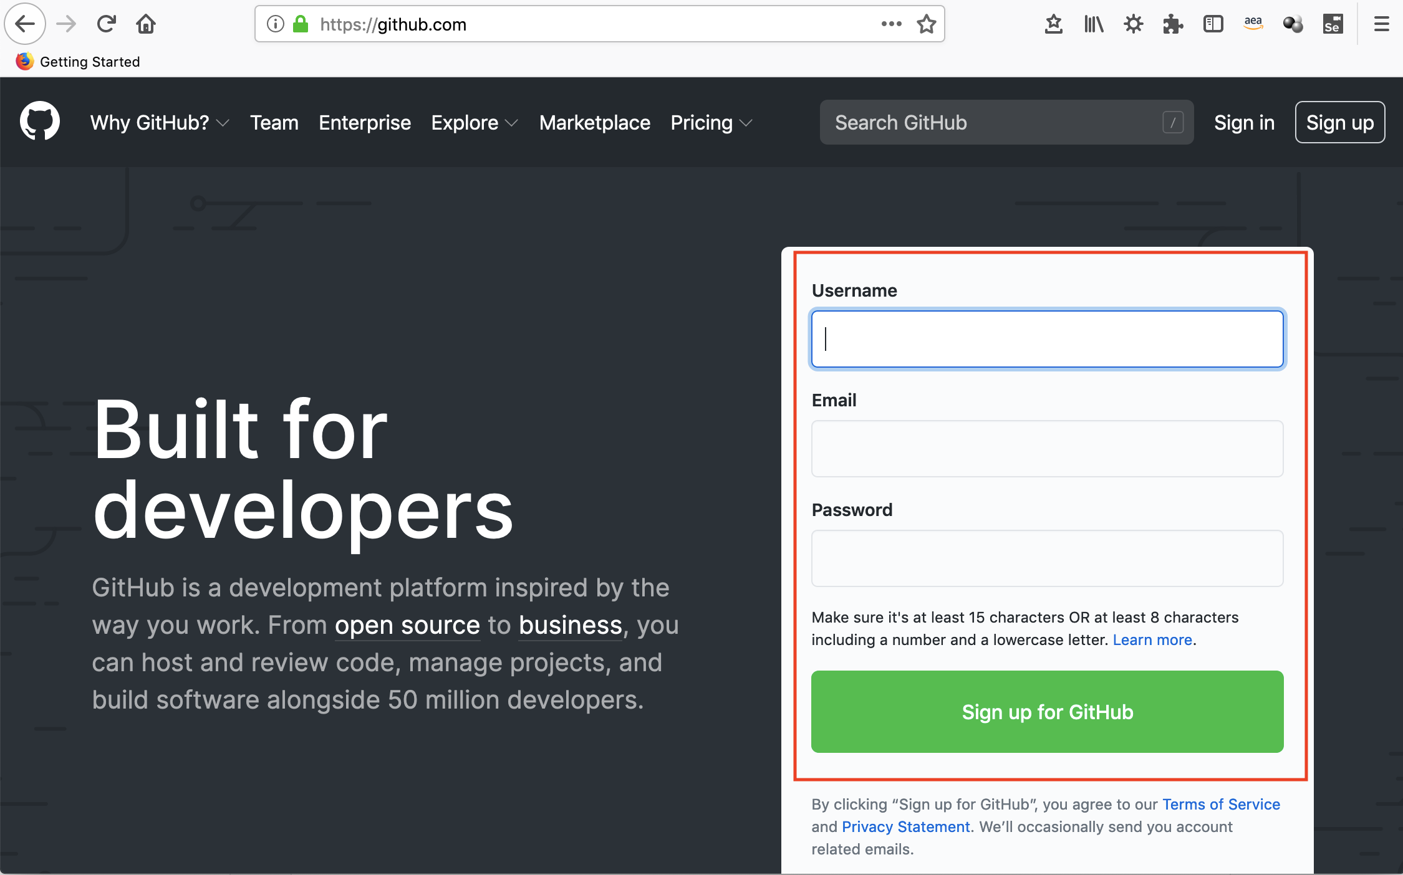Image resolution: width=1403 pixels, height=875 pixels.
Task: Open the Getting Started bookmark
Action: [x=78, y=62]
